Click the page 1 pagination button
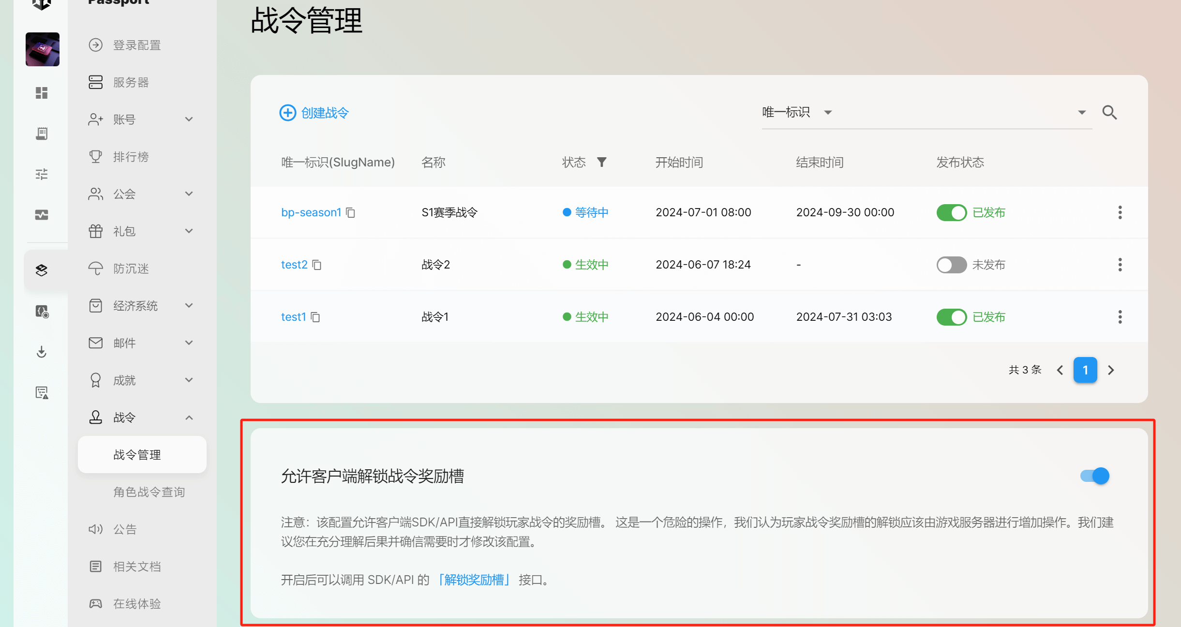 1085,370
